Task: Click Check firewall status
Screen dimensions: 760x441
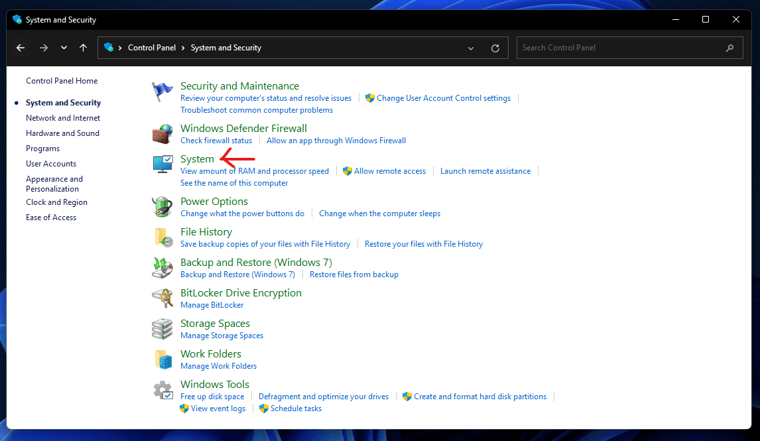Action: coord(216,141)
